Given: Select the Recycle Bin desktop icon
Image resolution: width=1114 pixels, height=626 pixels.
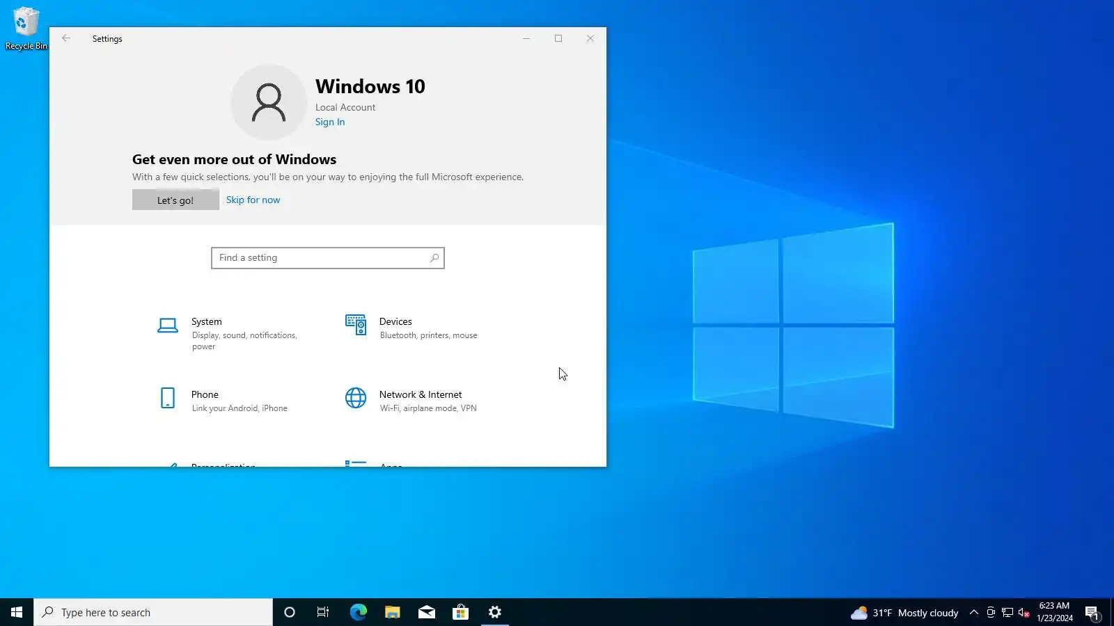Looking at the screenshot, I should 26,29.
